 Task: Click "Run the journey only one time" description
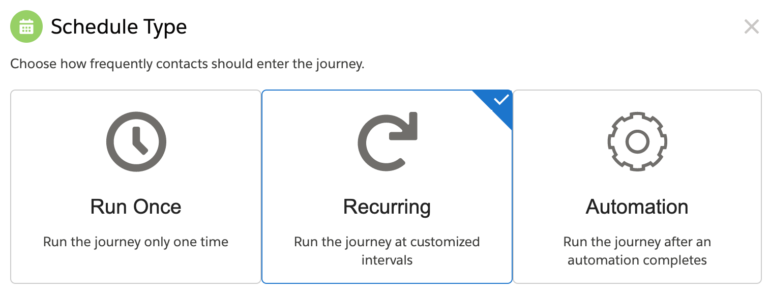click(136, 242)
